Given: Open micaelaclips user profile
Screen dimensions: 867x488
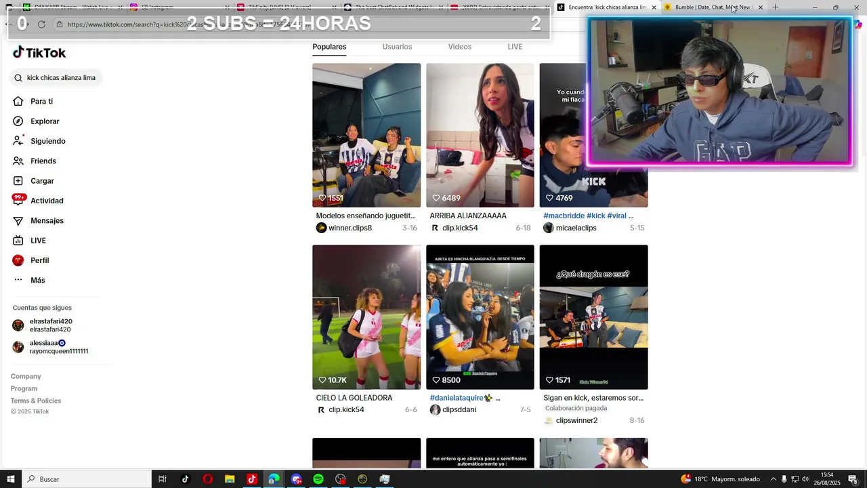Looking at the screenshot, I should (576, 228).
